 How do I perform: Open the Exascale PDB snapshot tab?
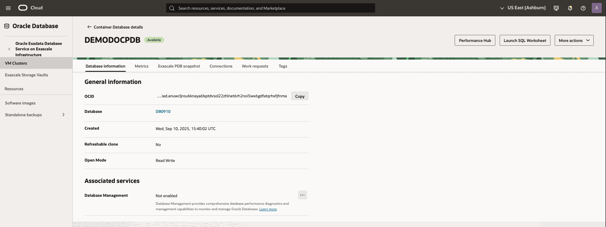point(179,66)
